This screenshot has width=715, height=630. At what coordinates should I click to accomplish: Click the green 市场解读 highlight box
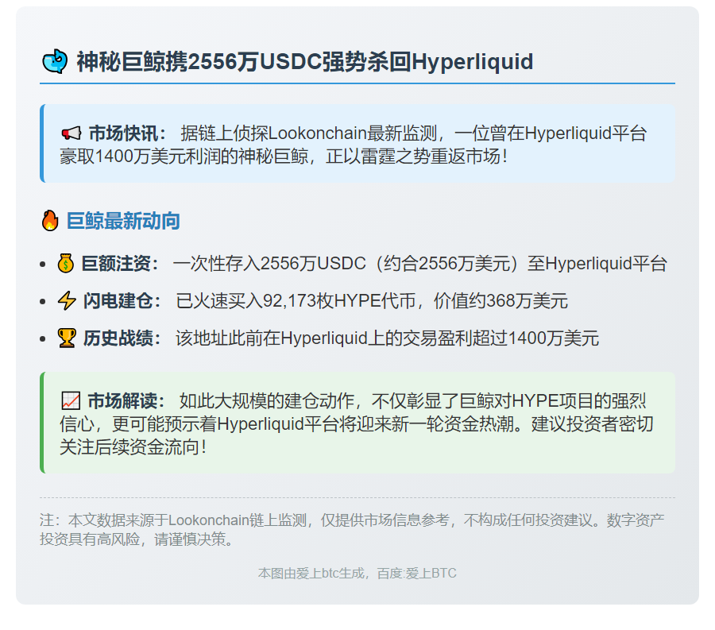(x=357, y=421)
